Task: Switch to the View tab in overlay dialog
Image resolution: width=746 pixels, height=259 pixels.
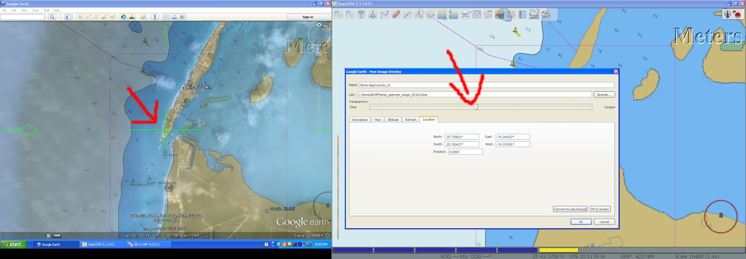Action: (x=378, y=120)
